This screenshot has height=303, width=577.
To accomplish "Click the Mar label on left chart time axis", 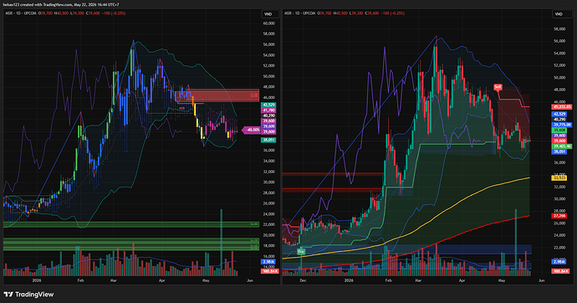I will pyautogui.click(x=114, y=280).
